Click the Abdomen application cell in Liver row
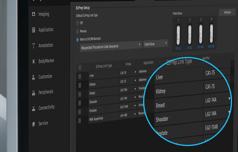Image resolution: width=238 pixels, height=152 pixels. click(143, 71)
